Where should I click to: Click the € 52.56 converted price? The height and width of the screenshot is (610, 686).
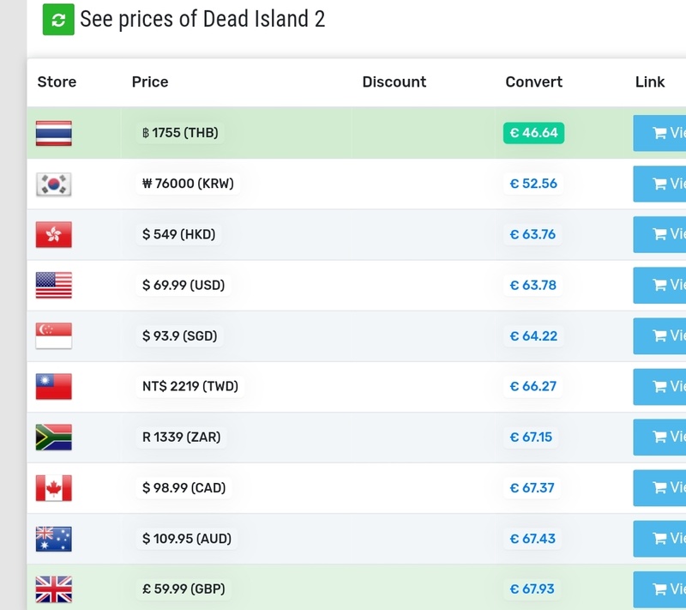tap(533, 184)
